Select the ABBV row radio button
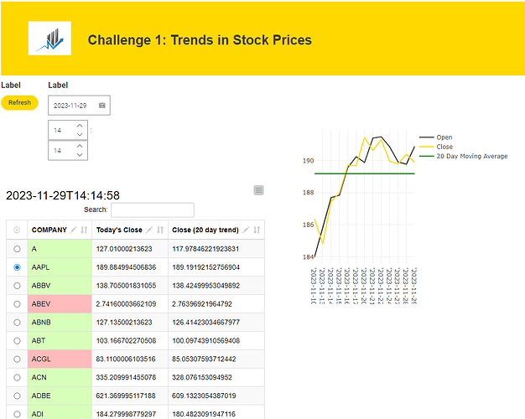 [17, 286]
